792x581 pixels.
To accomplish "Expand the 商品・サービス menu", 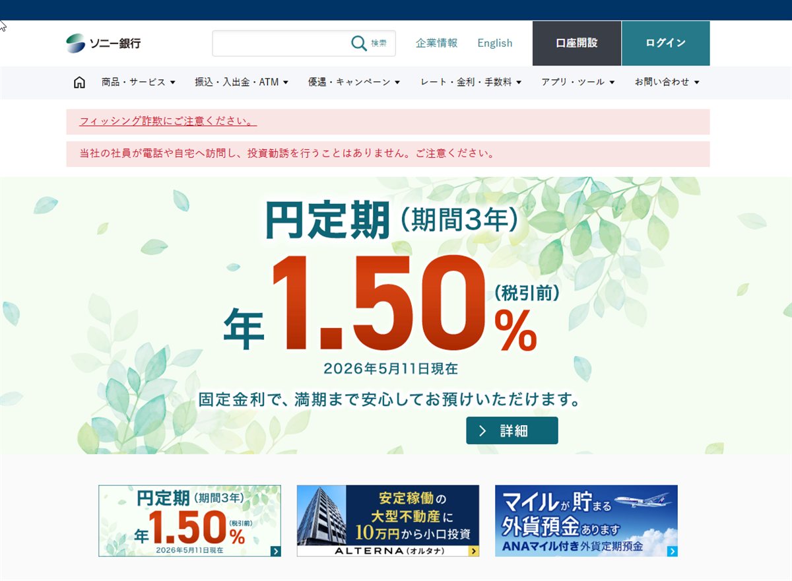I will 139,83.
